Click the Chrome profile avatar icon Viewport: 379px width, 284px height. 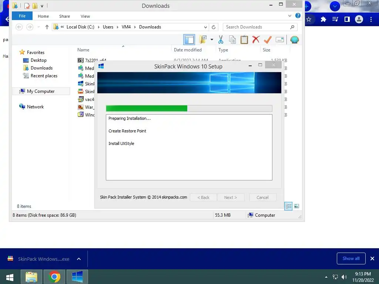tap(359, 19)
